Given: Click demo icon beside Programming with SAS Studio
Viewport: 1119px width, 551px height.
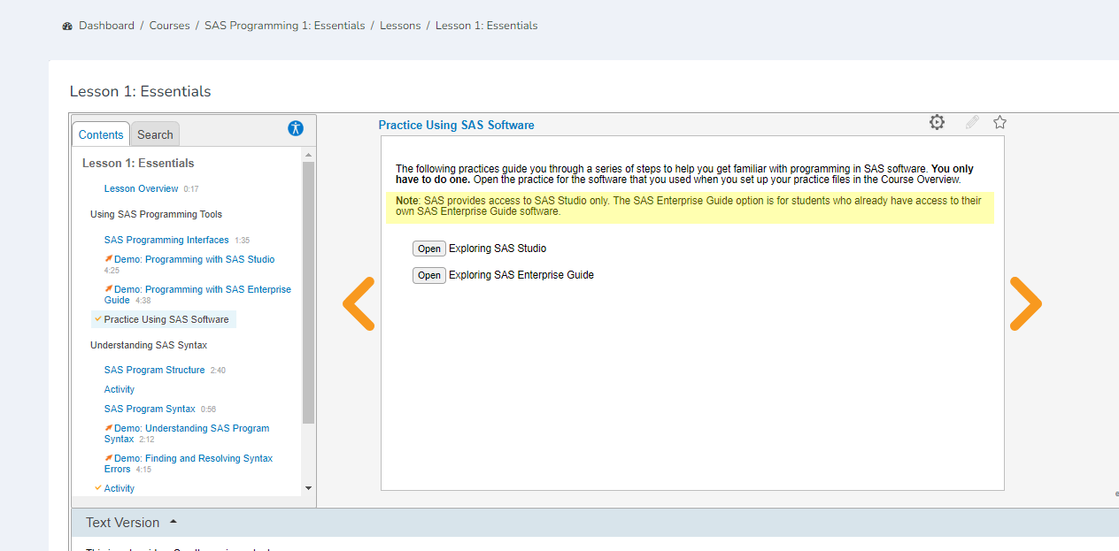Looking at the screenshot, I should [x=109, y=259].
